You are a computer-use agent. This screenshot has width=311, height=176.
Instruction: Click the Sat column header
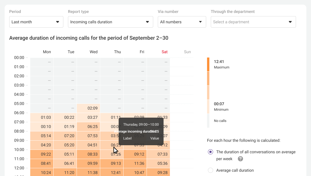point(164,52)
